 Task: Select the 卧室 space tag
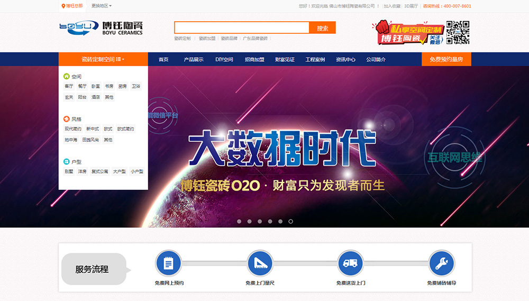[x=96, y=86]
